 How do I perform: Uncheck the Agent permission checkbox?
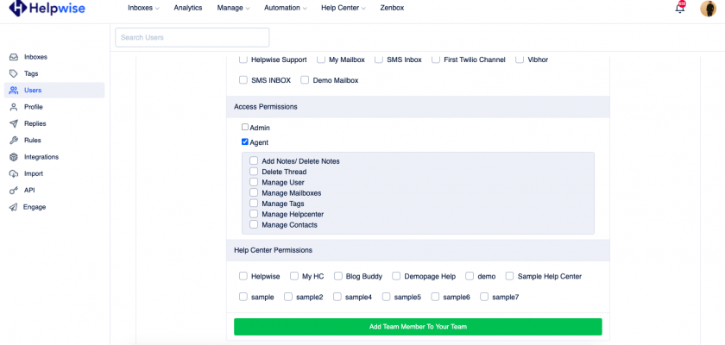pos(245,141)
